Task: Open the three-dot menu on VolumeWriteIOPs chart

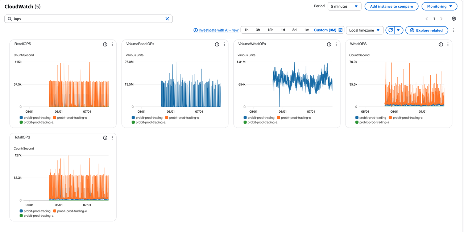Action: click(x=336, y=44)
